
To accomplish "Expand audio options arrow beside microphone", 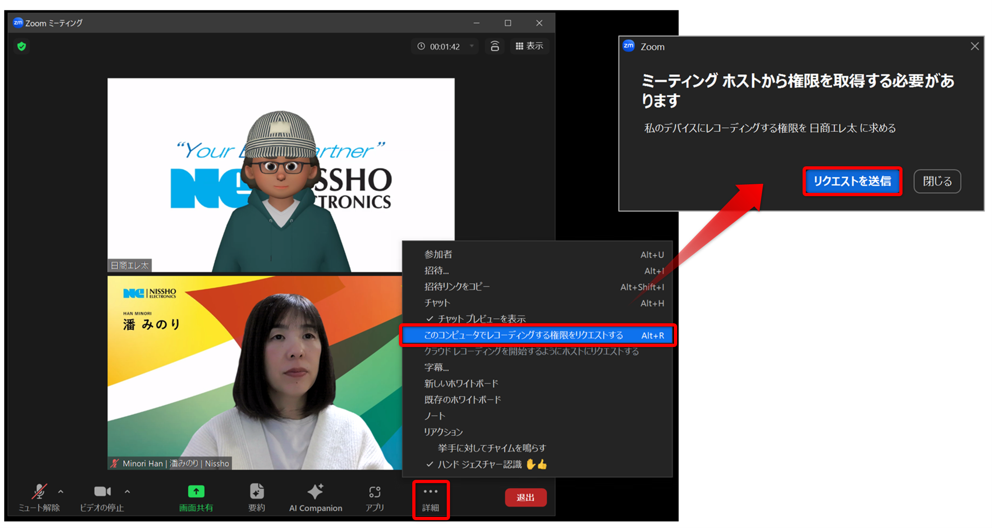I will point(61,491).
